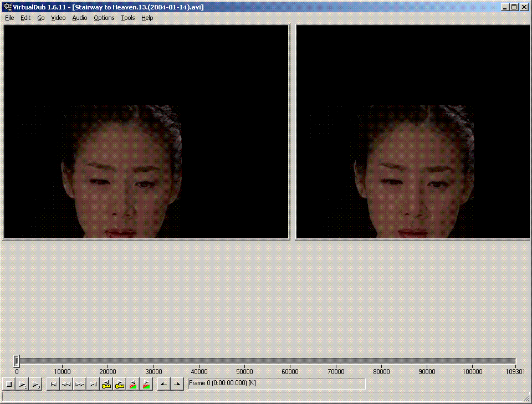Open the File menu
The image size is (532, 404).
click(9, 18)
